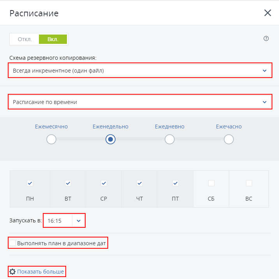Switch the schedule toggle to Откл.
Image resolution: width=279 pixels, height=279 pixels.
25,39
